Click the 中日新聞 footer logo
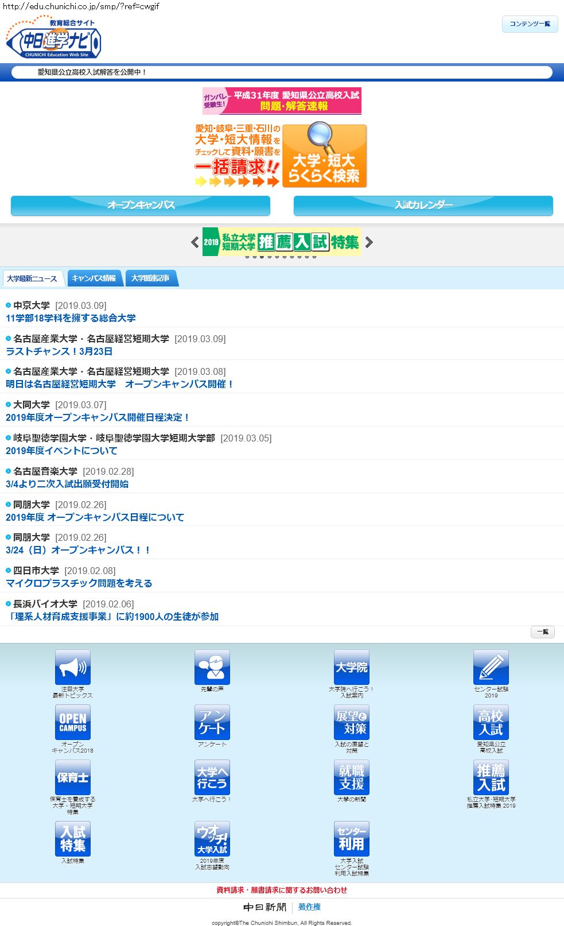 point(265,907)
